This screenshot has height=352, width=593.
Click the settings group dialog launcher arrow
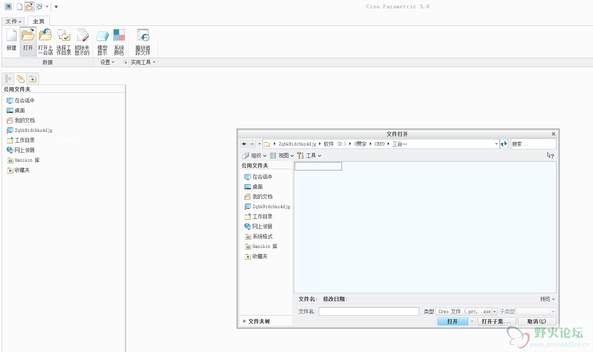point(125,62)
